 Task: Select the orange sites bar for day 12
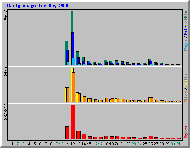point(73,87)
